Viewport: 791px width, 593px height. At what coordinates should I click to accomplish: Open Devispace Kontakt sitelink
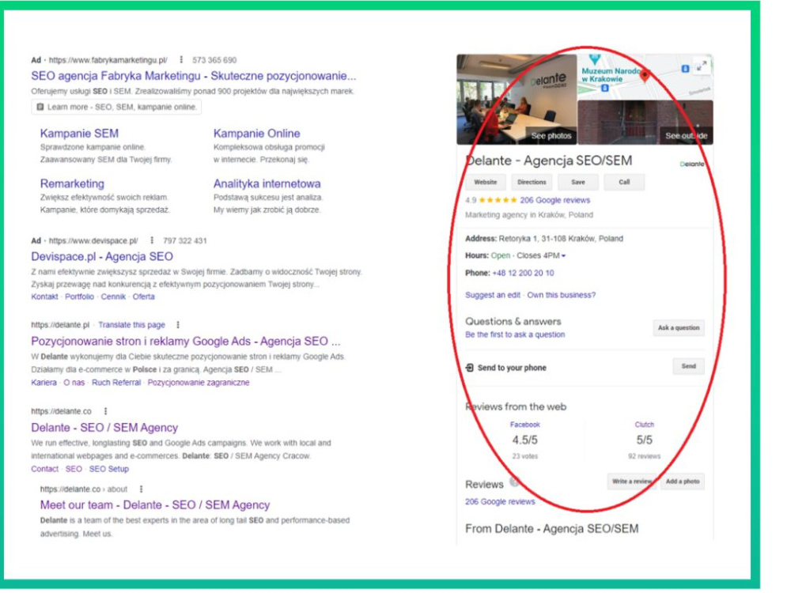44,296
